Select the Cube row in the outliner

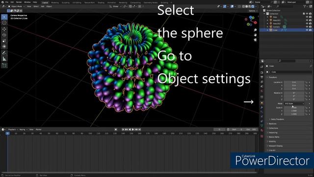tap(287, 30)
